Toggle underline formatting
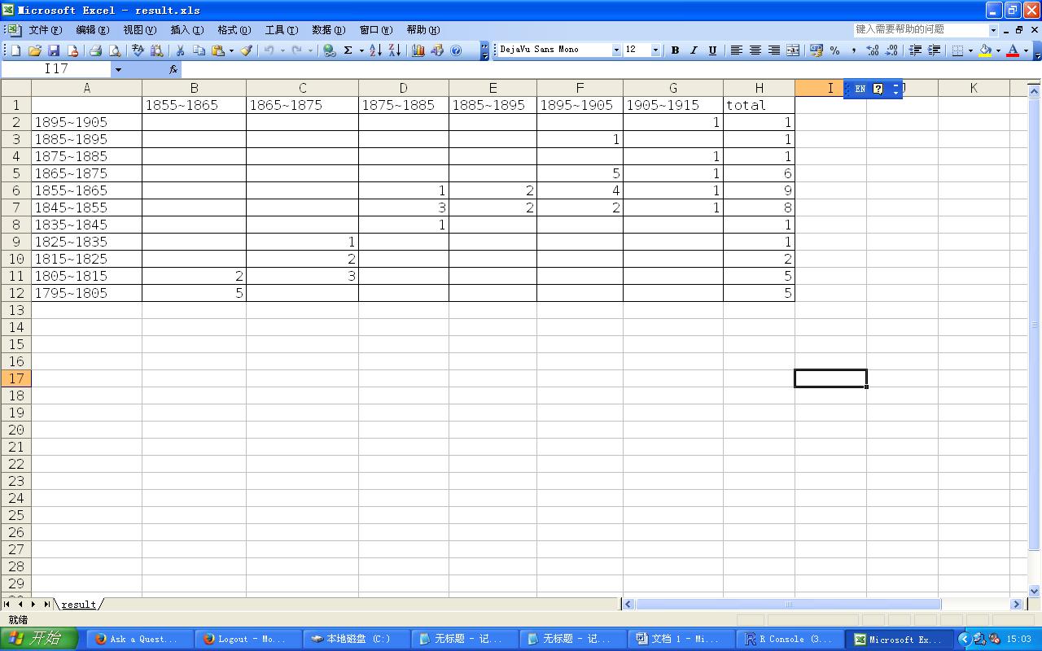Viewport: 1042px width, 651px height. click(x=711, y=50)
